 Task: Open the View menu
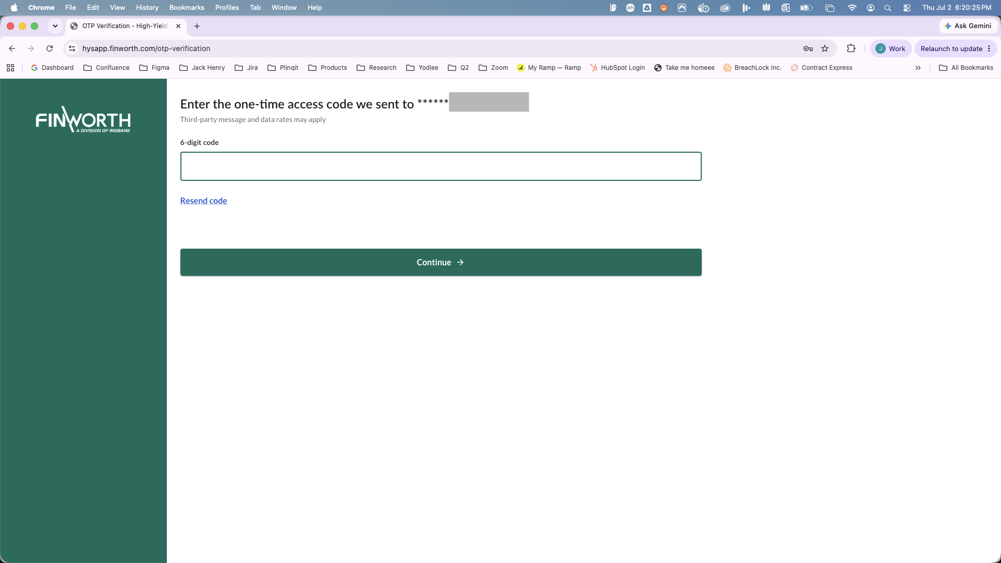117,7
